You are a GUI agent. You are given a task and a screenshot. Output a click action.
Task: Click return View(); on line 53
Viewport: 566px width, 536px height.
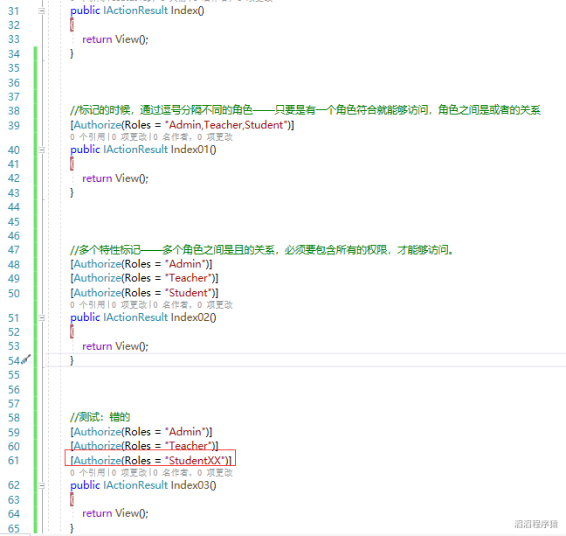tap(115, 346)
